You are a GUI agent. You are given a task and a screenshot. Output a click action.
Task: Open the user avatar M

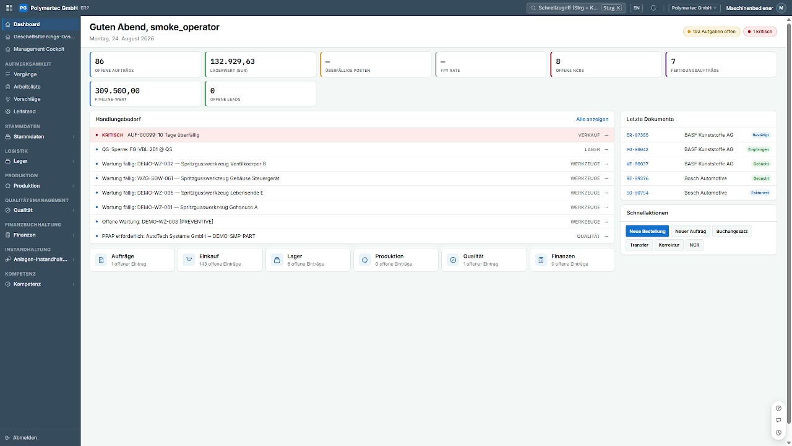click(x=781, y=8)
